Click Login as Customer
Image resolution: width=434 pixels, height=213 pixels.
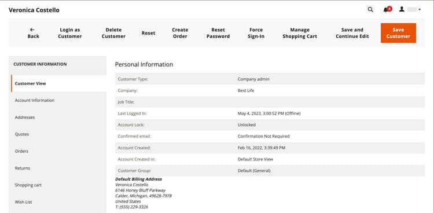(70, 33)
